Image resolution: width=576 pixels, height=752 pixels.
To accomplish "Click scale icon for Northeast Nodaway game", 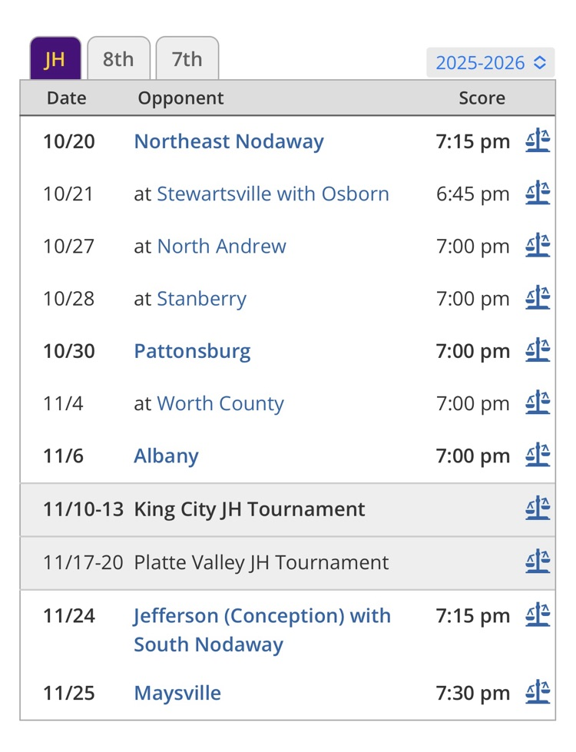I will point(538,141).
